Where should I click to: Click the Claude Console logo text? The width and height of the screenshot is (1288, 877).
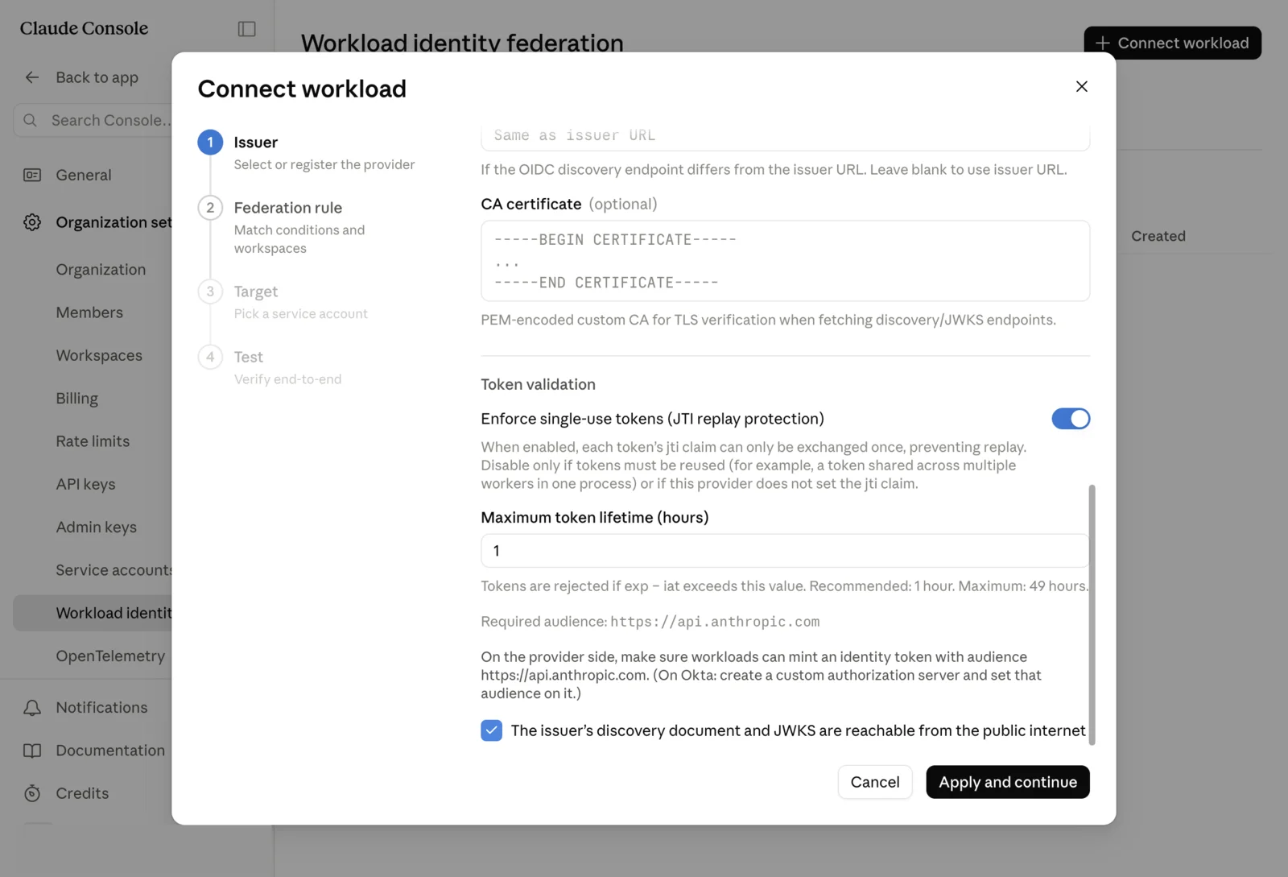pos(84,28)
